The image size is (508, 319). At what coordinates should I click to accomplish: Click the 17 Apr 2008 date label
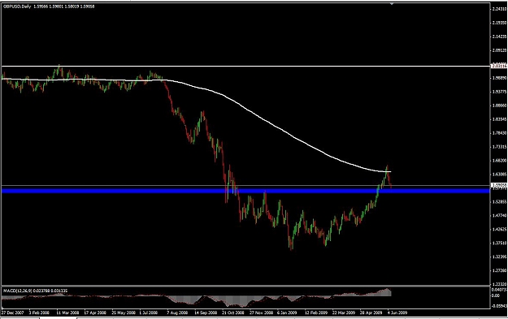[x=95, y=313]
